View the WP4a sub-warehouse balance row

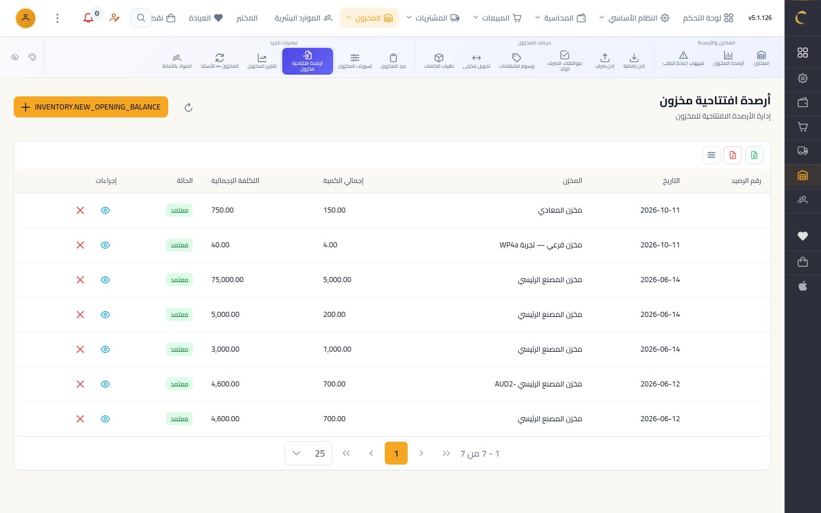coord(105,245)
